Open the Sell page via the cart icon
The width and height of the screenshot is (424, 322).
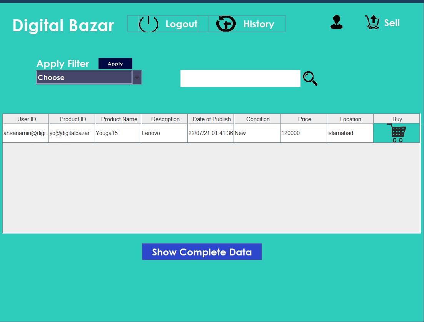click(x=372, y=22)
